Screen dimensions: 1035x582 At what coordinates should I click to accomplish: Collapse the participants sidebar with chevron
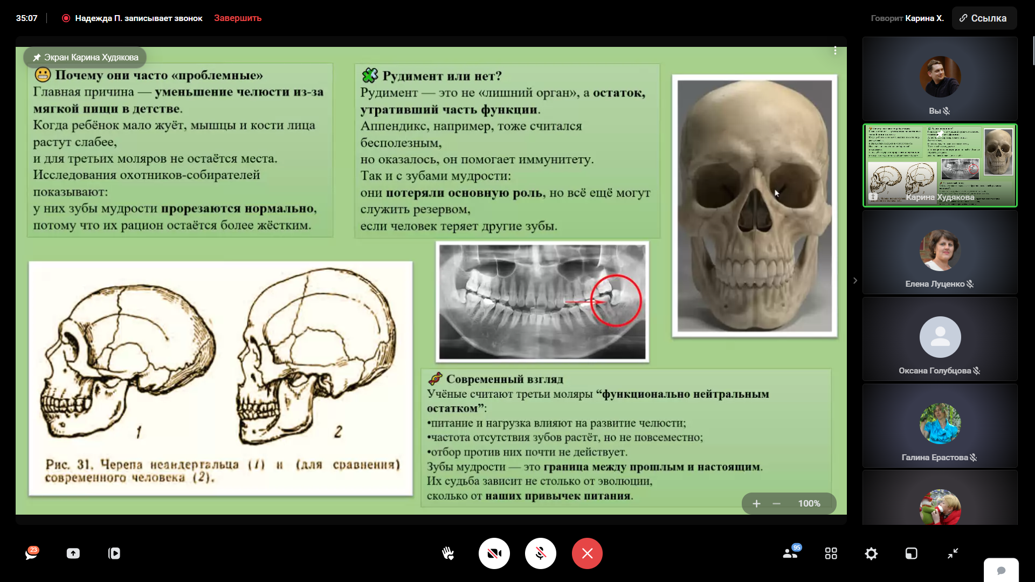(855, 280)
